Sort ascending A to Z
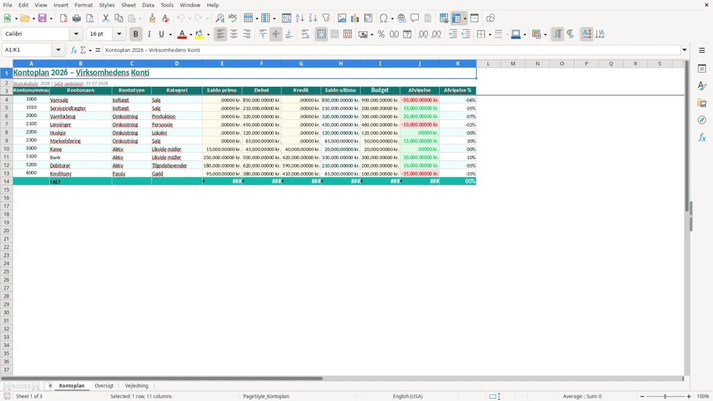The width and height of the screenshot is (713, 401). pos(299,18)
